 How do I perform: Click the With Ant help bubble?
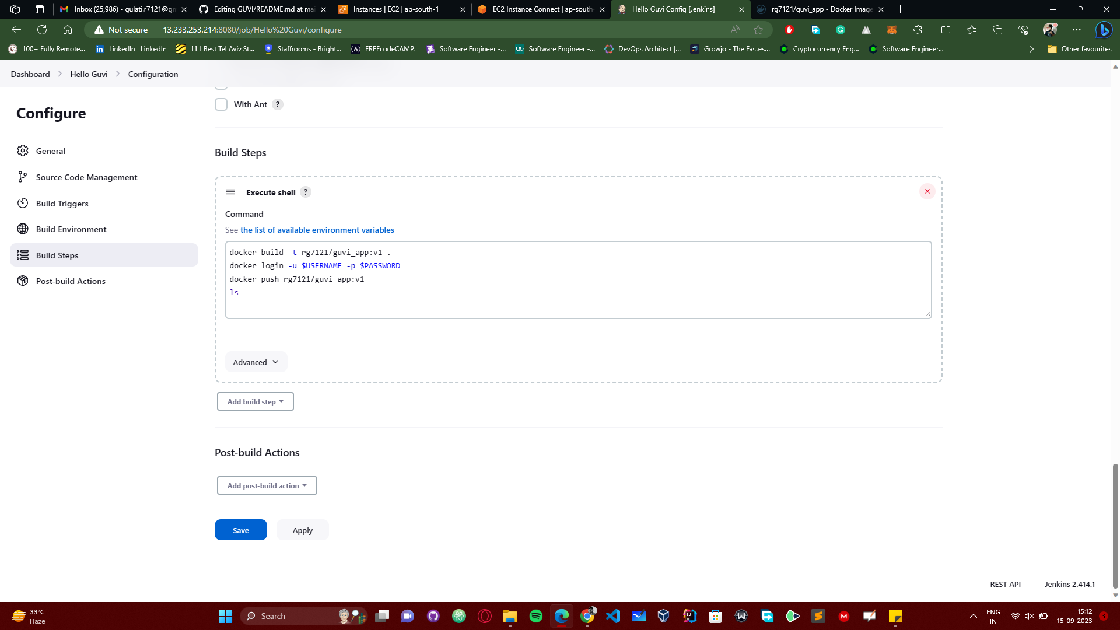277,104
